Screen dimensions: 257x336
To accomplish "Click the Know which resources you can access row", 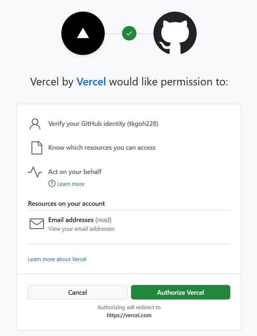I will 102,148.
